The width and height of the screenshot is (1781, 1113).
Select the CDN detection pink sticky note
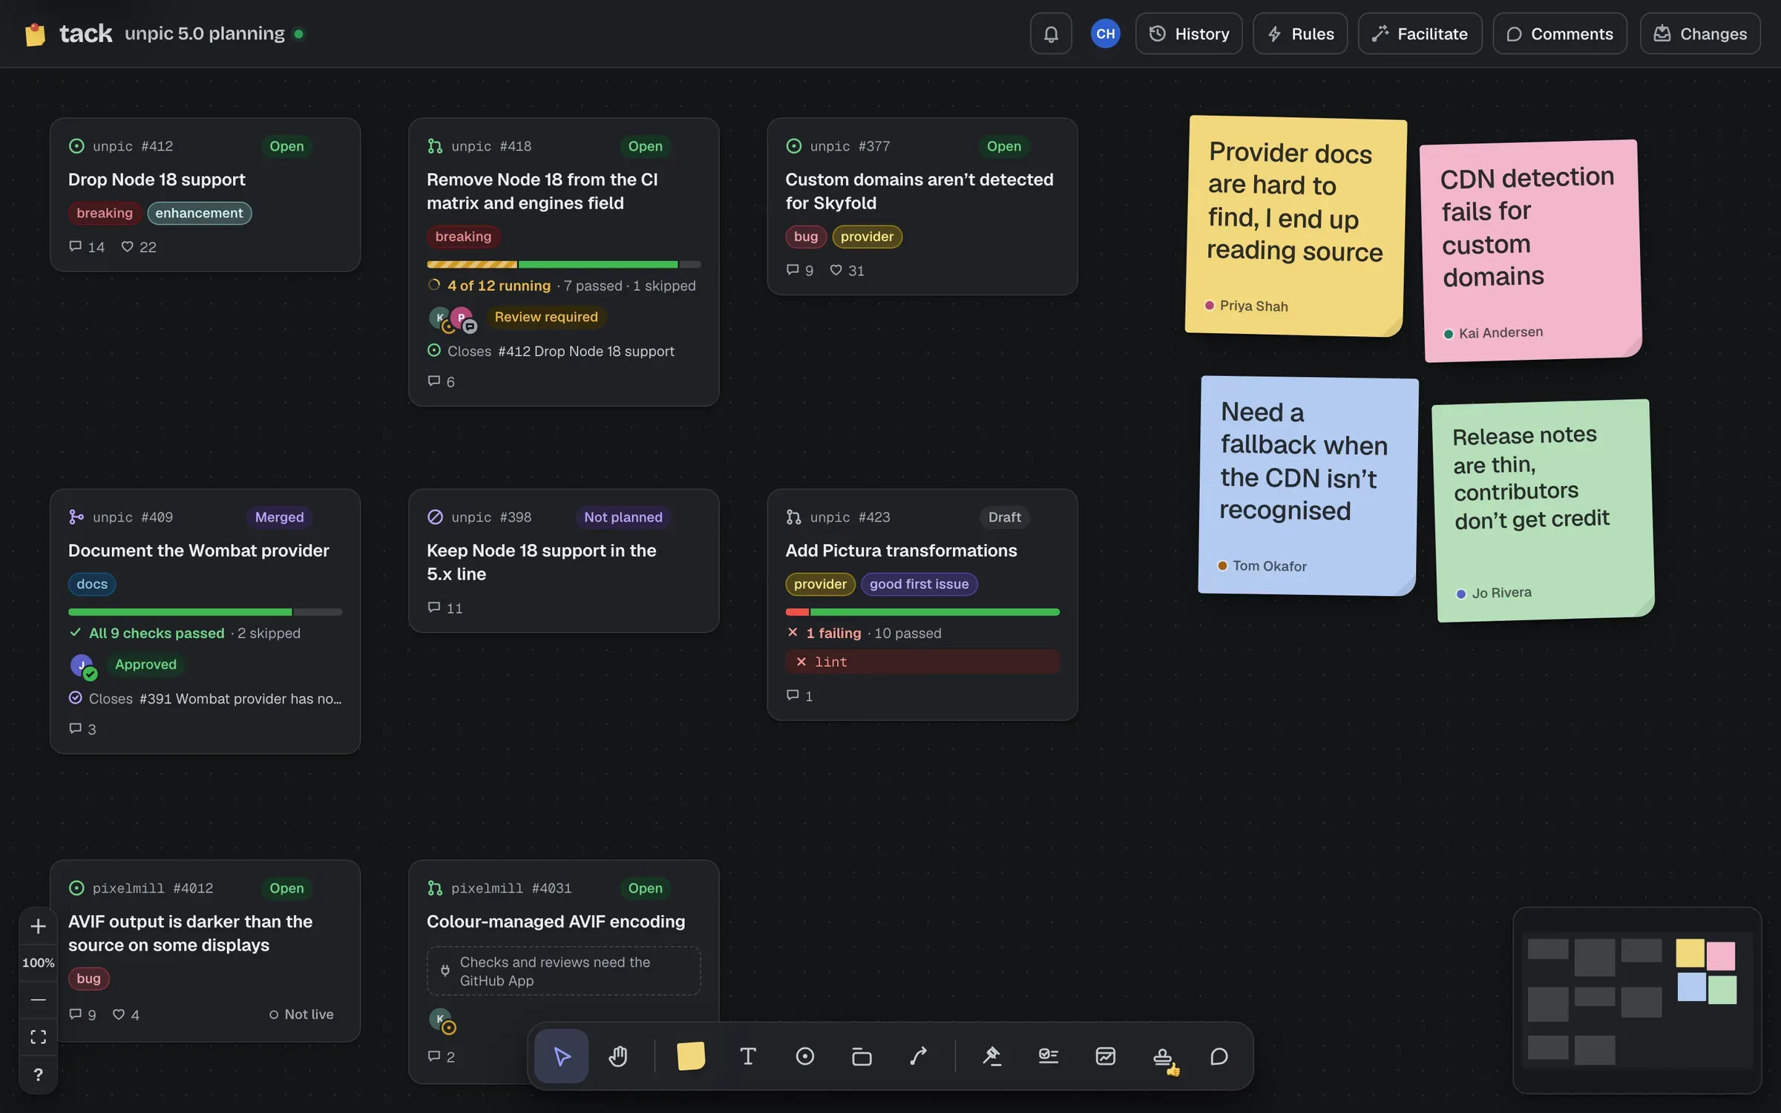[1530, 251]
